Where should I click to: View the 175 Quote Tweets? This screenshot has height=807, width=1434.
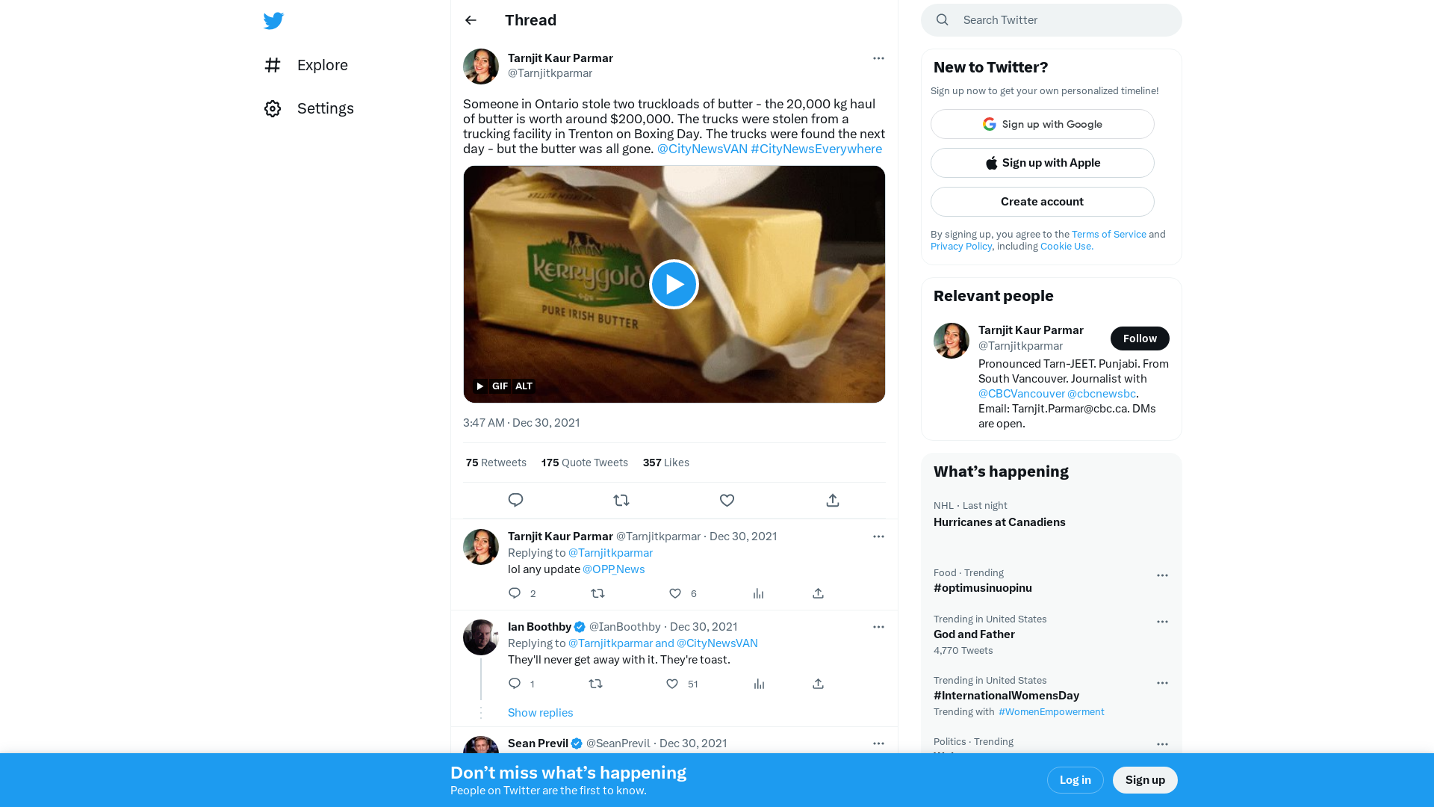[585, 463]
